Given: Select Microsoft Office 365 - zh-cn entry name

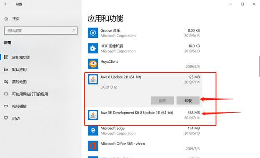Looking at the screenshot, I should (x=122, y=143).
